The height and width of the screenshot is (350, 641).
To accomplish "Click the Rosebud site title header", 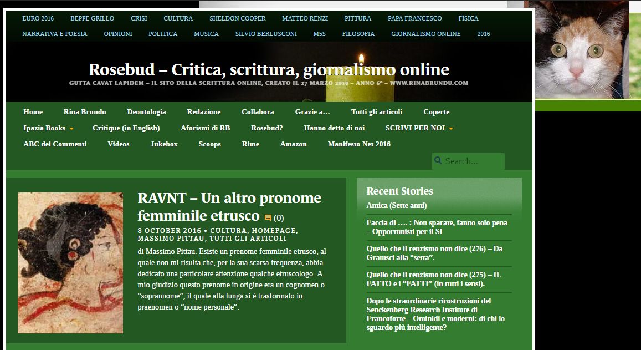I will click(269, 70).
